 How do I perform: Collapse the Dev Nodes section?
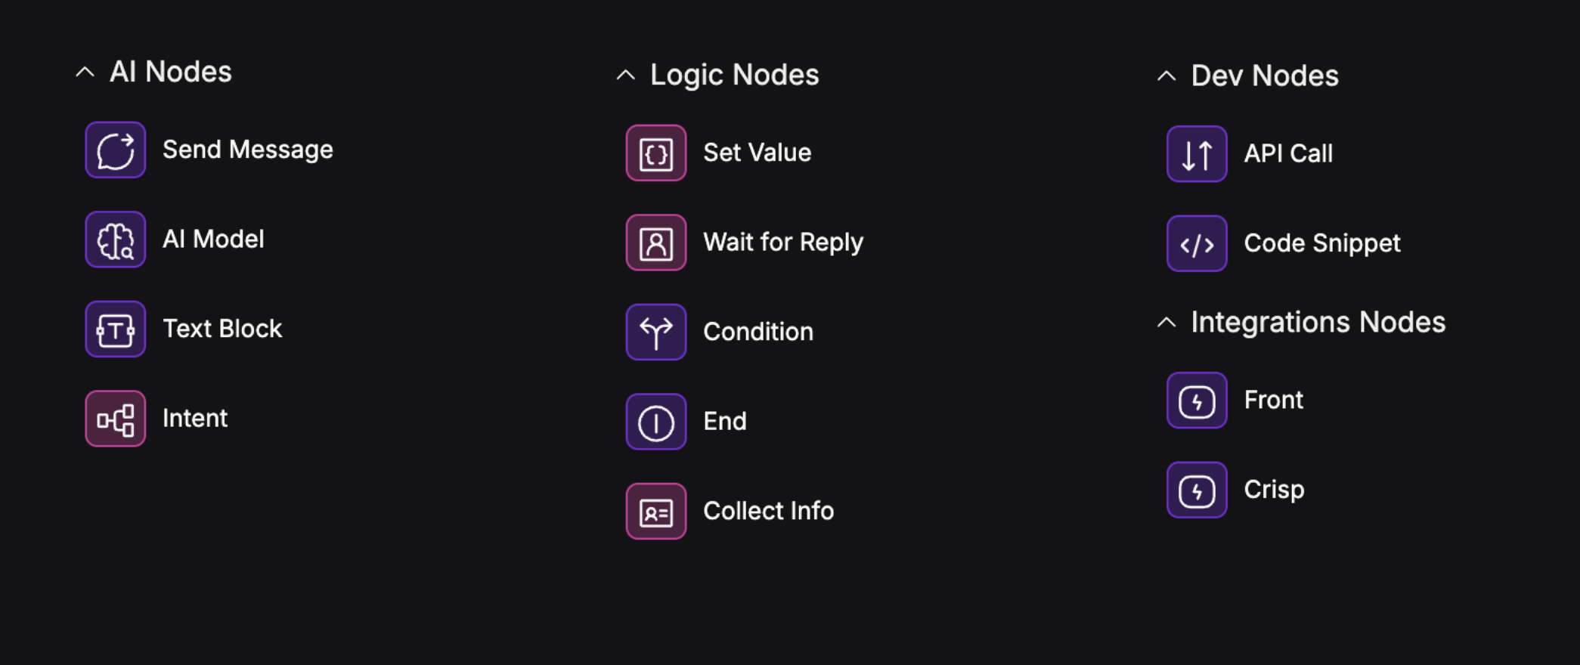[x=1165, y=76]
